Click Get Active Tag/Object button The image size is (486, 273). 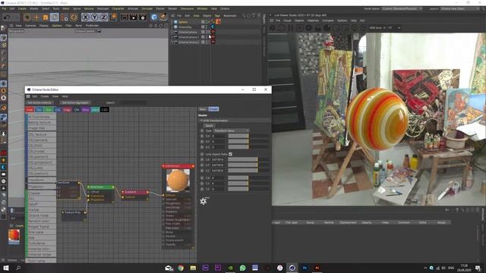(x=75, y=102)
